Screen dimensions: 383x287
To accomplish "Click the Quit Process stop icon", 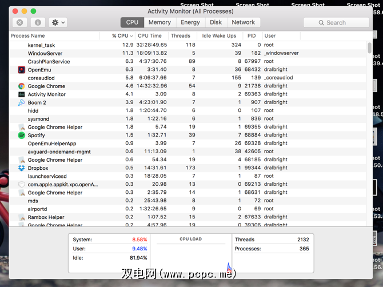I will click(20, 22).
